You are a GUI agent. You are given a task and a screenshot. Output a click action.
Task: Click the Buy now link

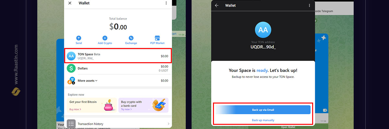coord(75,110)
